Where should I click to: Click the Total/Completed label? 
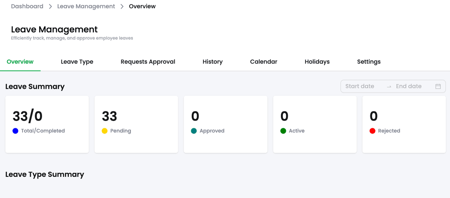[x=43, y=131]
